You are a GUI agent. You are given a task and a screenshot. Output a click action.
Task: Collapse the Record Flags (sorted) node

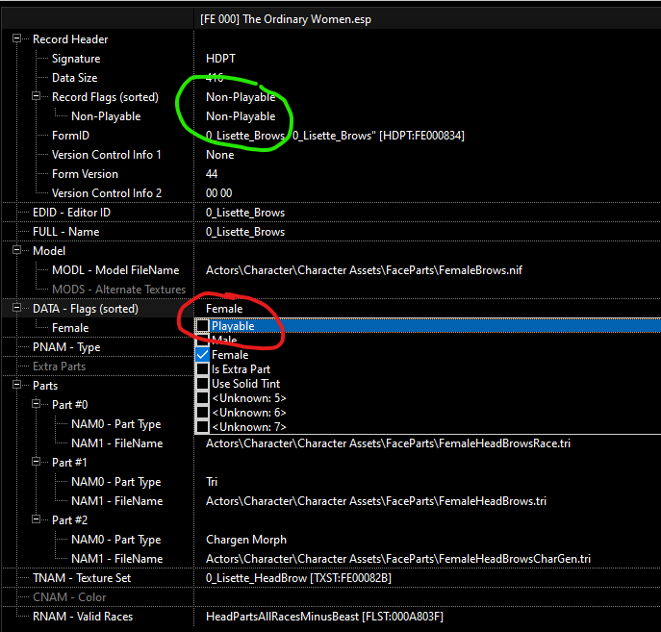(37, 96)
